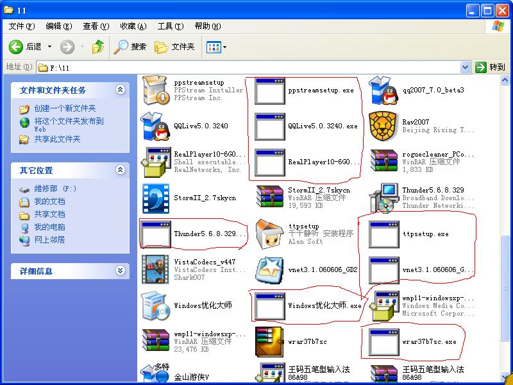Select the Thunder5.6.8.329 Broadband Download installer icon
This screenshot has width=513, height=385.
383,198
